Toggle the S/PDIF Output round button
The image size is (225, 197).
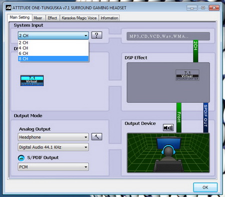(21, 158)
